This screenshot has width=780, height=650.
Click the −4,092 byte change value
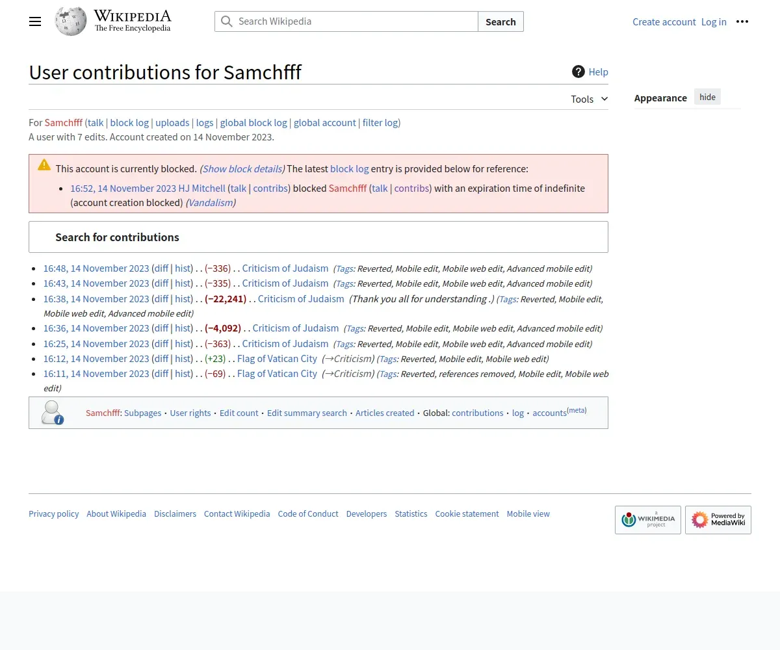click(223, 328)
